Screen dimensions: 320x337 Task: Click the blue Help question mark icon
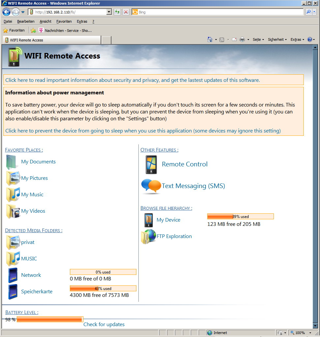[x=310, y=39]
